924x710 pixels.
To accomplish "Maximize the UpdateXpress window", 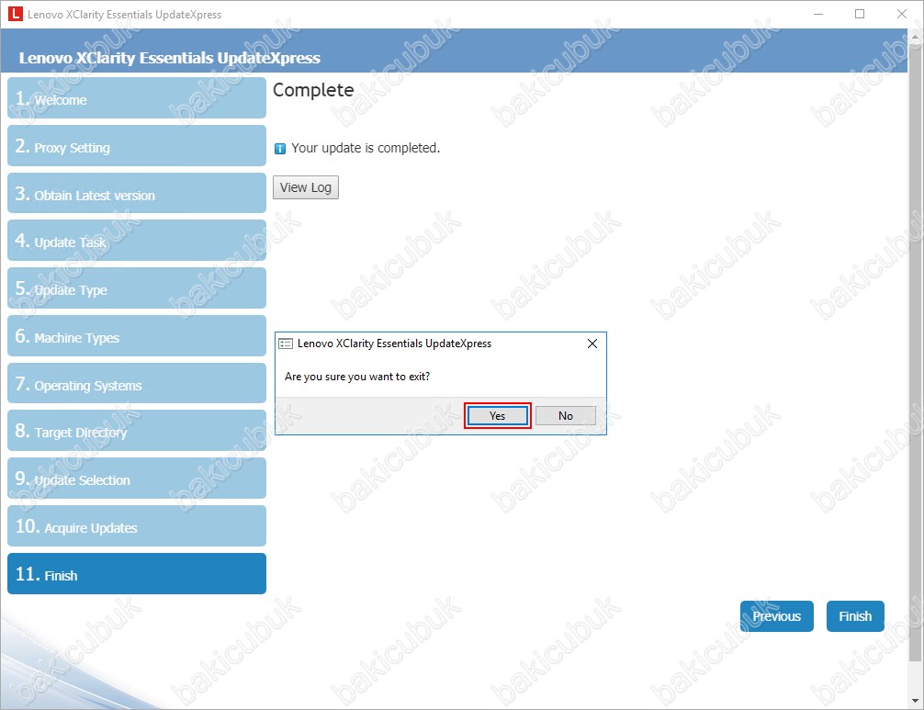I will 860,14.
